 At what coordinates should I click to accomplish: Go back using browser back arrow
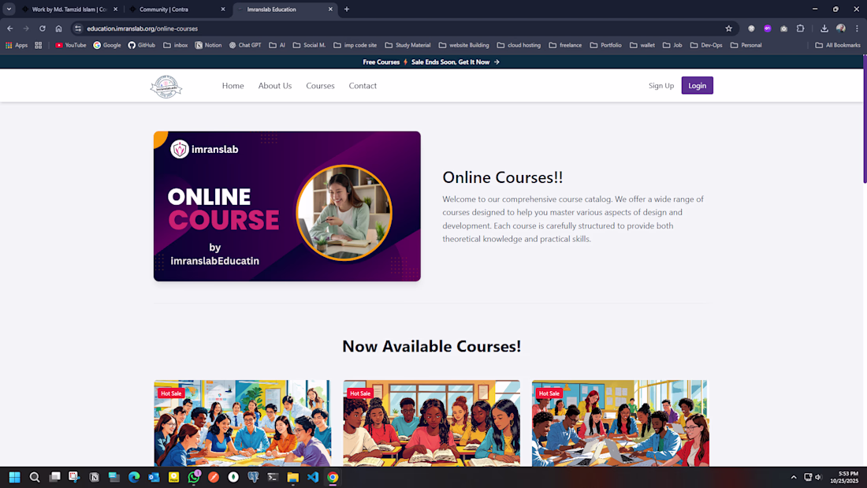[10, 28]
